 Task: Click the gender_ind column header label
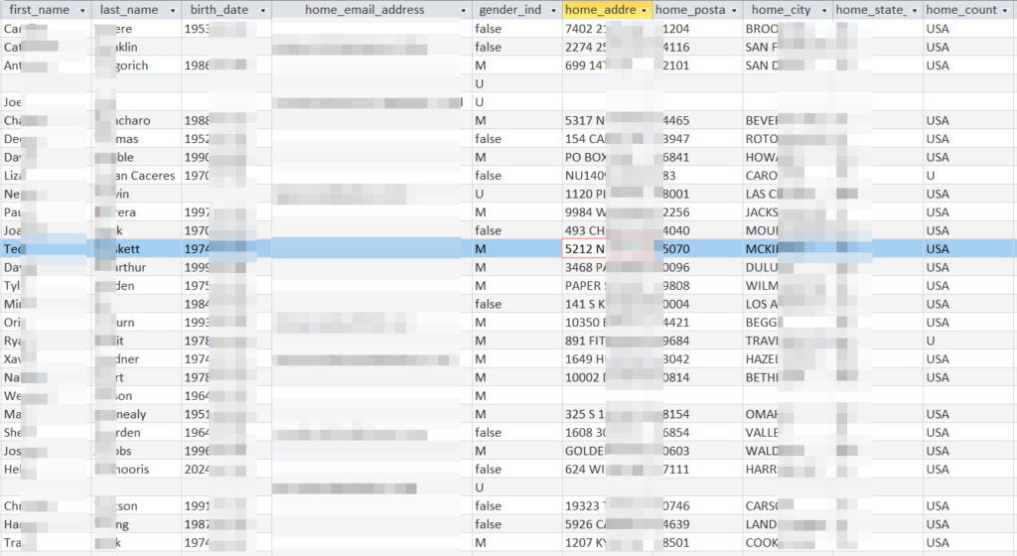click(x=509, y=10)
